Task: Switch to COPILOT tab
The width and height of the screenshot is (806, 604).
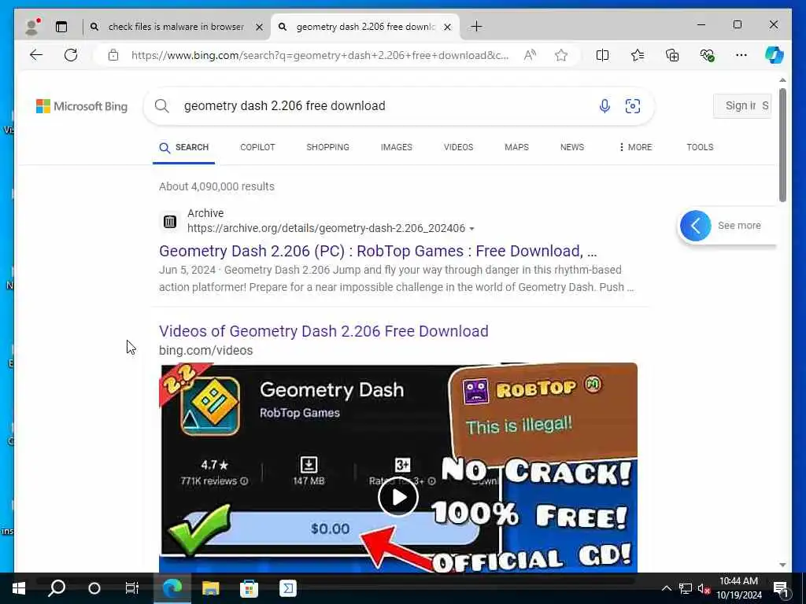Action: tap(257, 147)
